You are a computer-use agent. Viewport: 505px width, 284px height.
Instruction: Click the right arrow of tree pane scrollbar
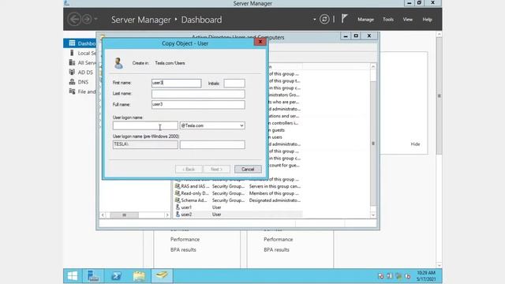[x=167, y=215]
